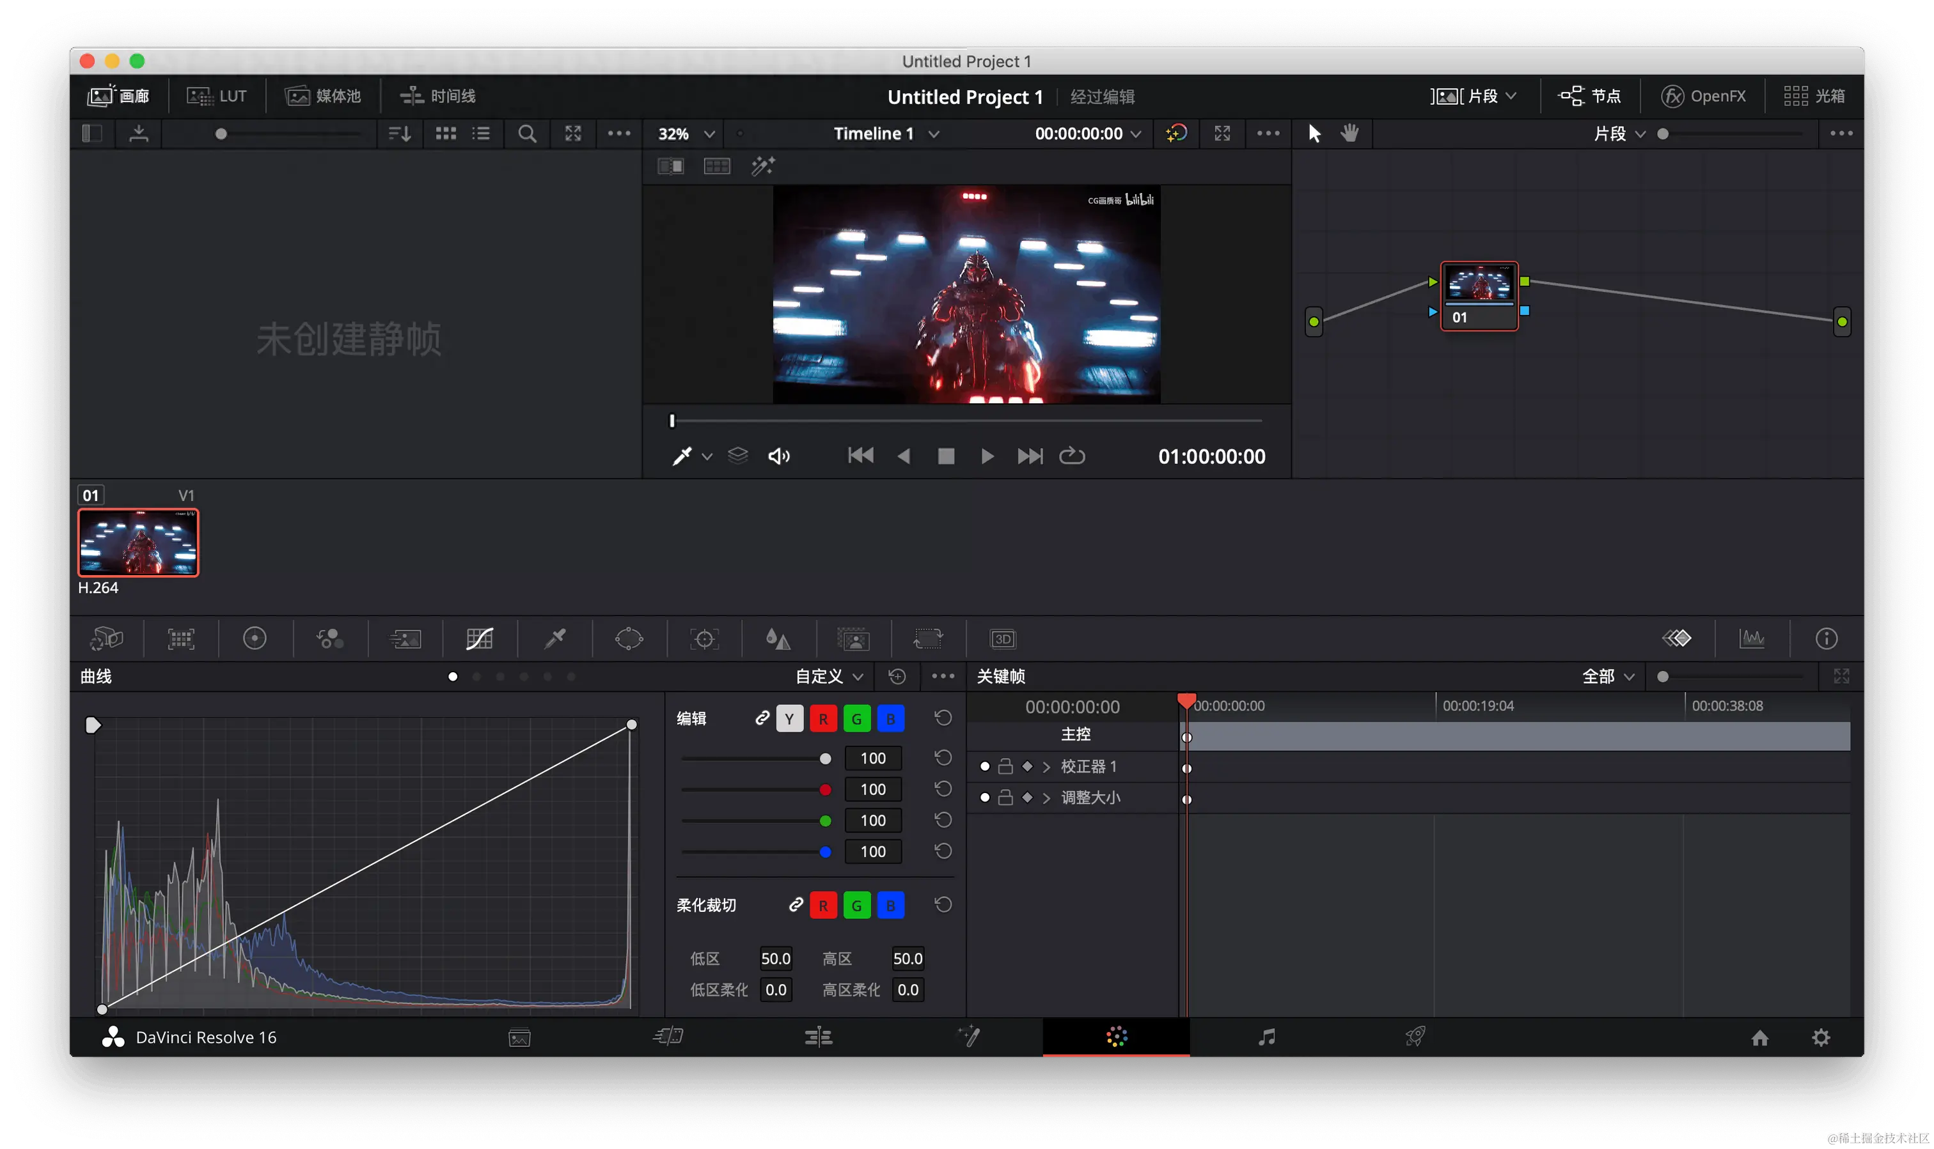The width and height of the screenshot is (1934, 1149).
Task: Select the hand pan tool
Action: coord(1349,133)
